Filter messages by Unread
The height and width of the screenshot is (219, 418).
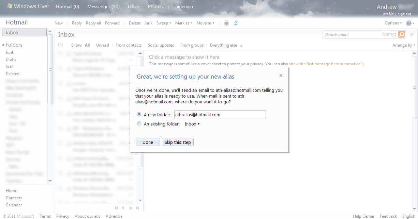click(x=103, y=45)
